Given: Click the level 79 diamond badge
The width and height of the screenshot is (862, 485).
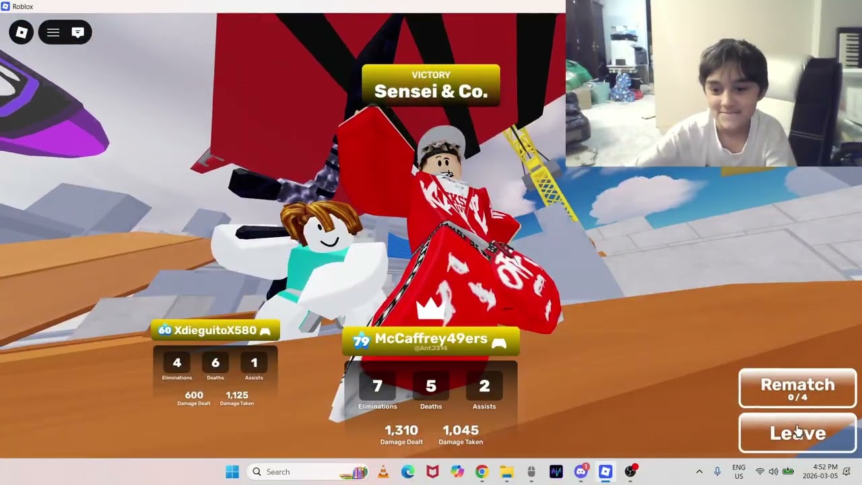Looking at the screenshot, I should [362, 341].
